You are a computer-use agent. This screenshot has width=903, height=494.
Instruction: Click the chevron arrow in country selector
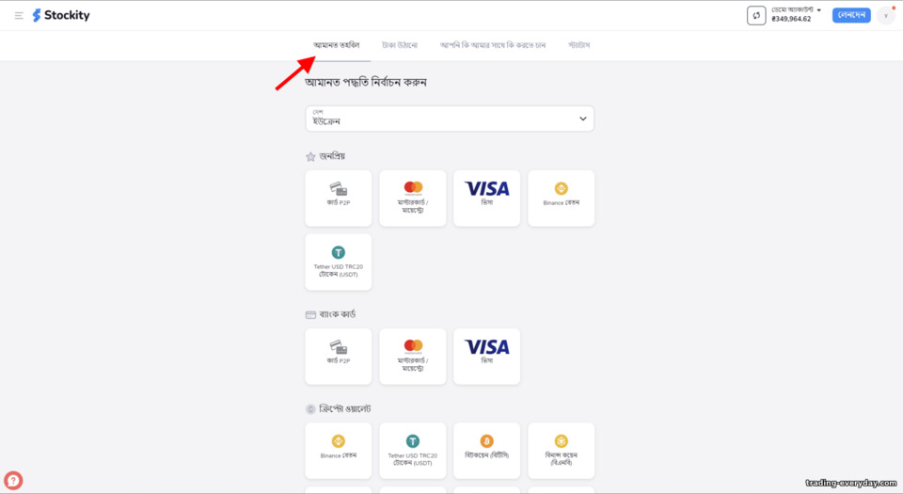click(583, 119)
